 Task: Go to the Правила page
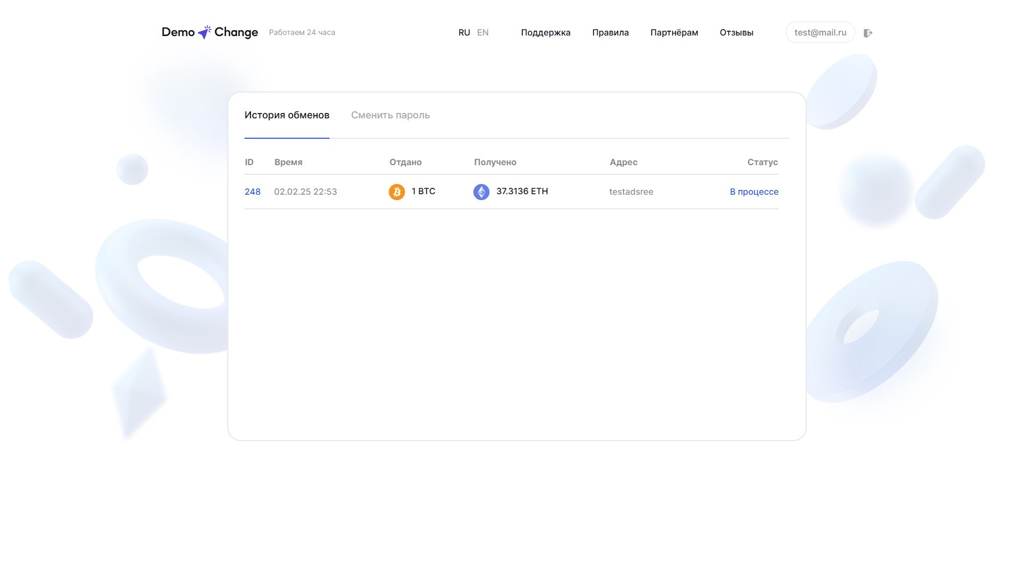610,33
